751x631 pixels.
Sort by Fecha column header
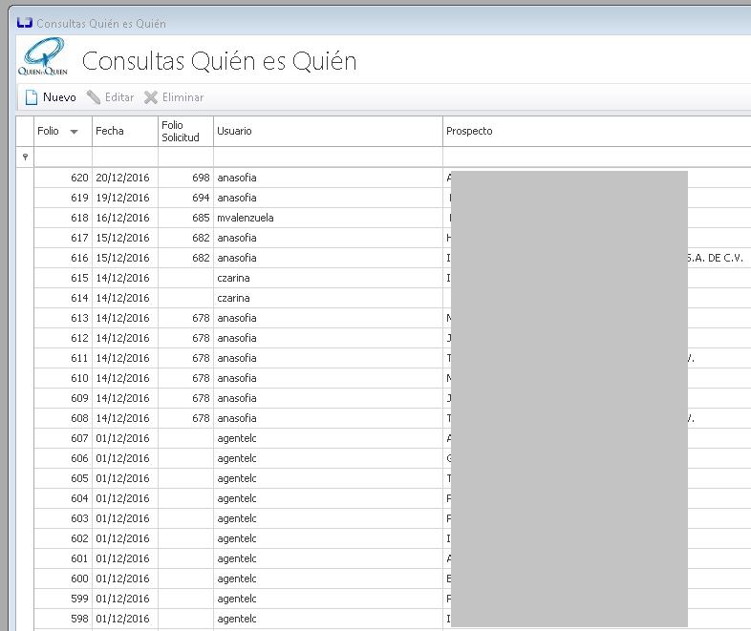point(125,131)
